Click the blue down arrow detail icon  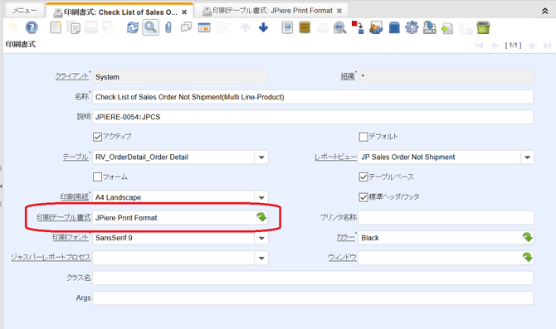(x=263, y=27)
